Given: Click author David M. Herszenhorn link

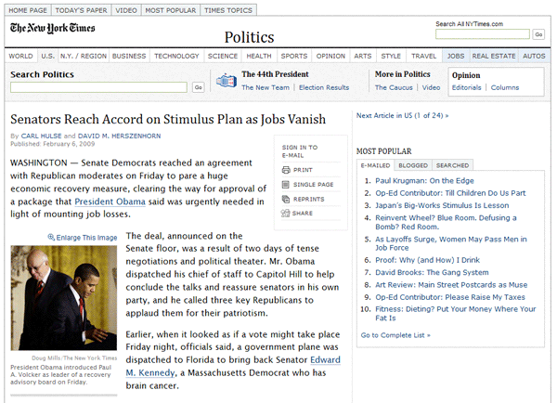Looking at the screenshot, I should point(119,136).
